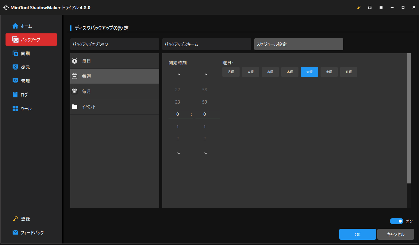Select minute value 1 in picker
This screenshot has width=419, height=245.
[205, 126]
